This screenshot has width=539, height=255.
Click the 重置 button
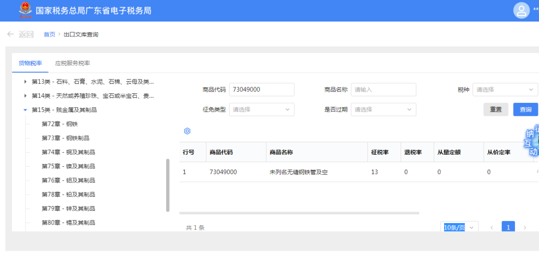(x=496, y=110)
